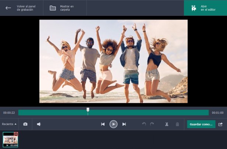227x149 pixels.
Task: Open video in the editor (Abrir en el editor)
Action: click(x=205, y=8)
